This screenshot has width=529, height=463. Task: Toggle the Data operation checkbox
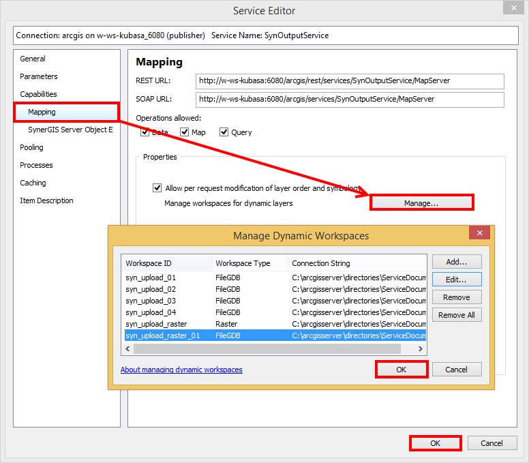[x=145, y=132]
